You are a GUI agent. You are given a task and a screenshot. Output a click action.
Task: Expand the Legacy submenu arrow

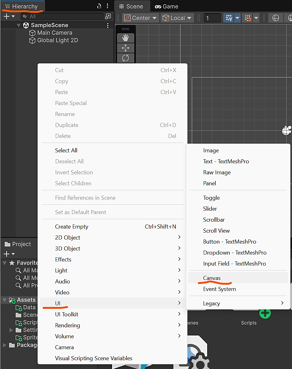(x=282, y=303)
